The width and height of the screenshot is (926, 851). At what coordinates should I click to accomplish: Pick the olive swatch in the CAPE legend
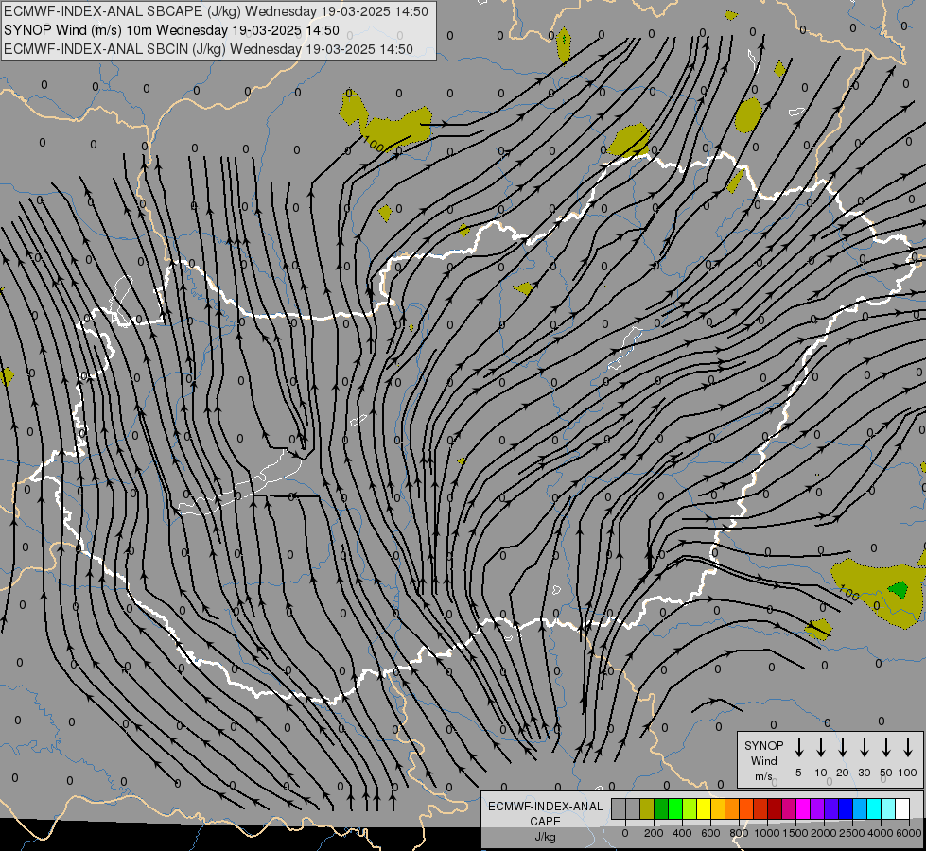[647, 808]
